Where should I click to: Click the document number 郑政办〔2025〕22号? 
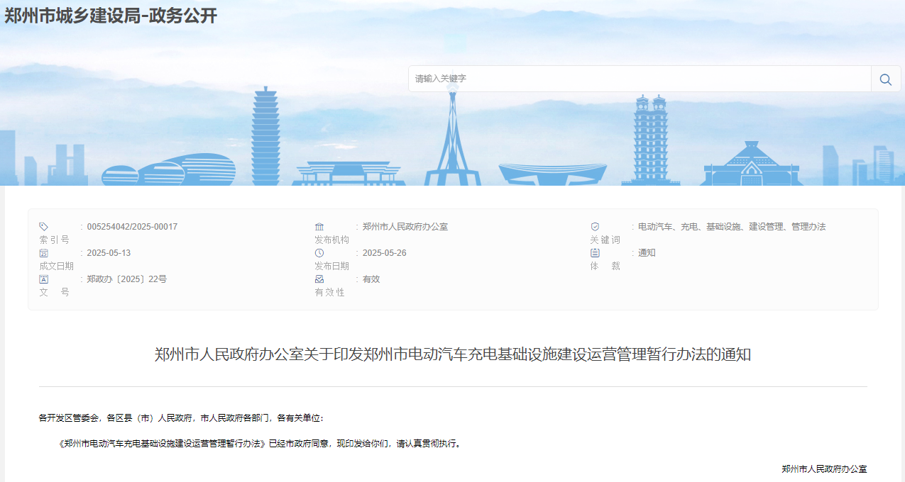coord(126,279)
